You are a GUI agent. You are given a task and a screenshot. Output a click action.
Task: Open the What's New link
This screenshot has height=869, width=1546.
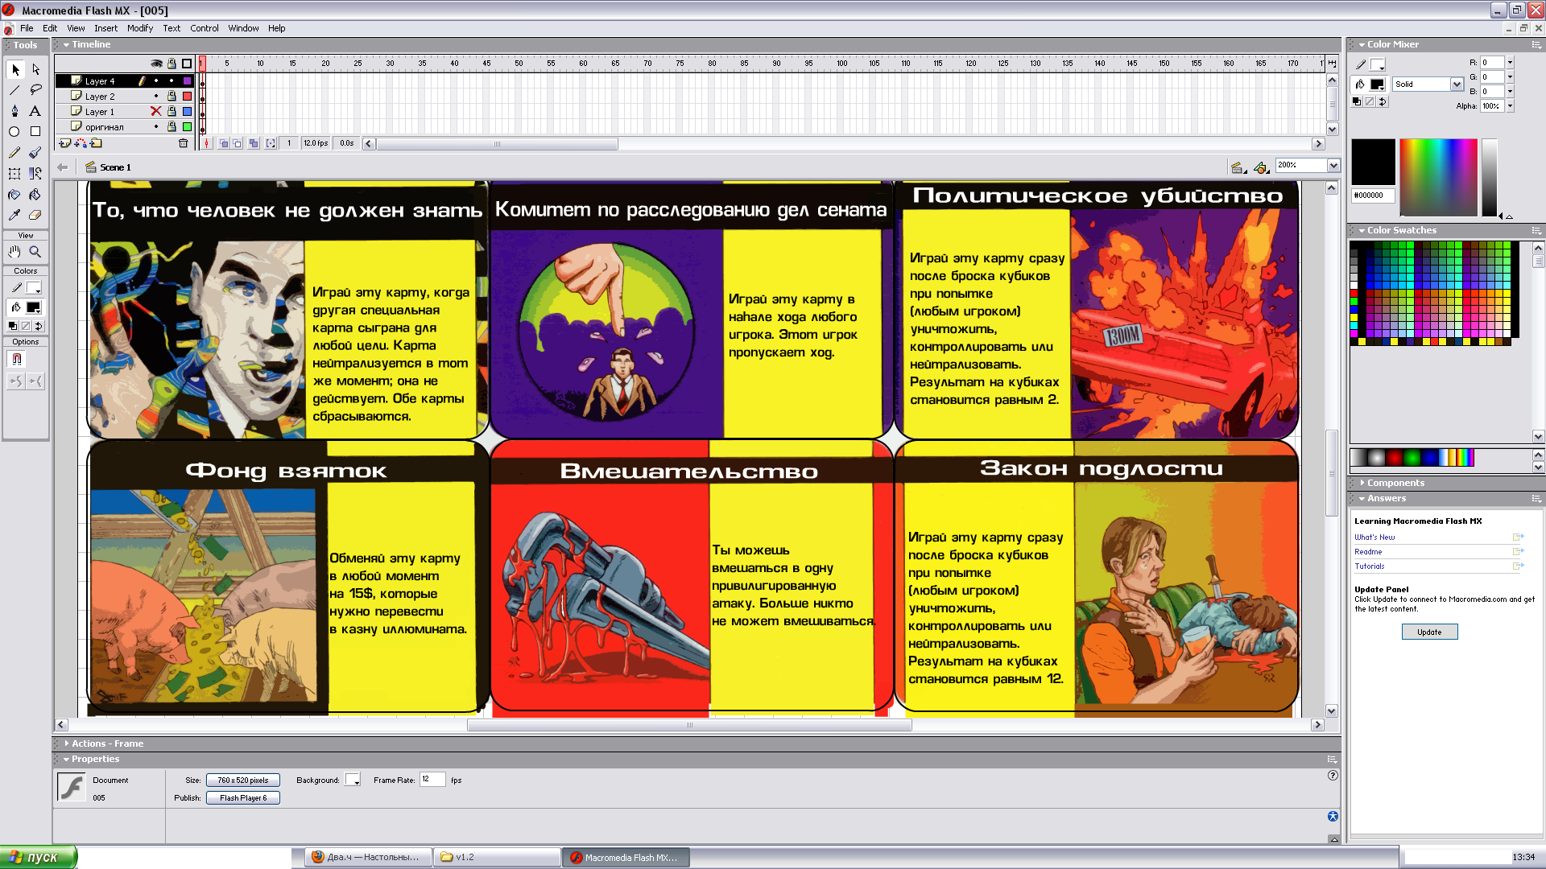tap(1374, 537)
